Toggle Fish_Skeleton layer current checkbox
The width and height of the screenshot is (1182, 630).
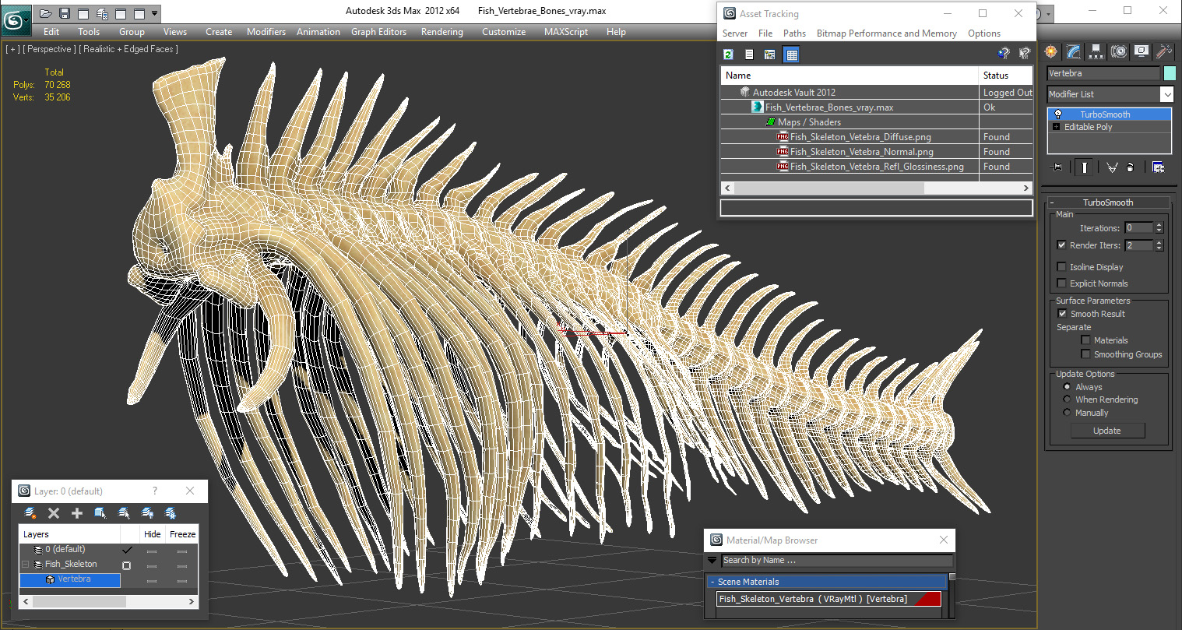tap(126, 565)
